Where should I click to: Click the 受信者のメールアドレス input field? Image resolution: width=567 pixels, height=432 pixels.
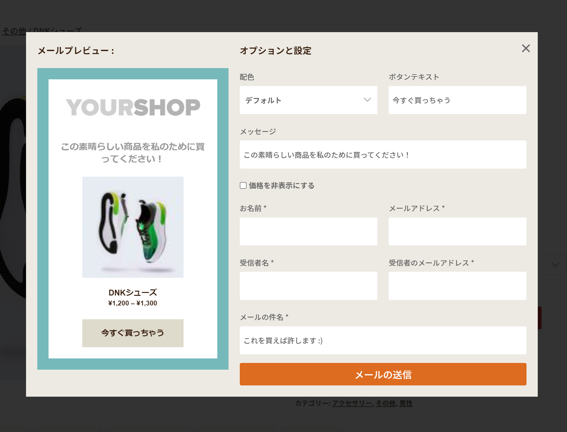457,286
